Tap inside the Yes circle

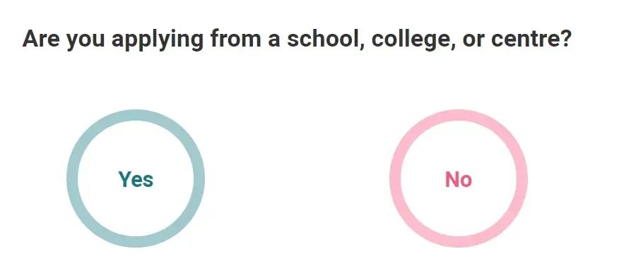point(136,178)
